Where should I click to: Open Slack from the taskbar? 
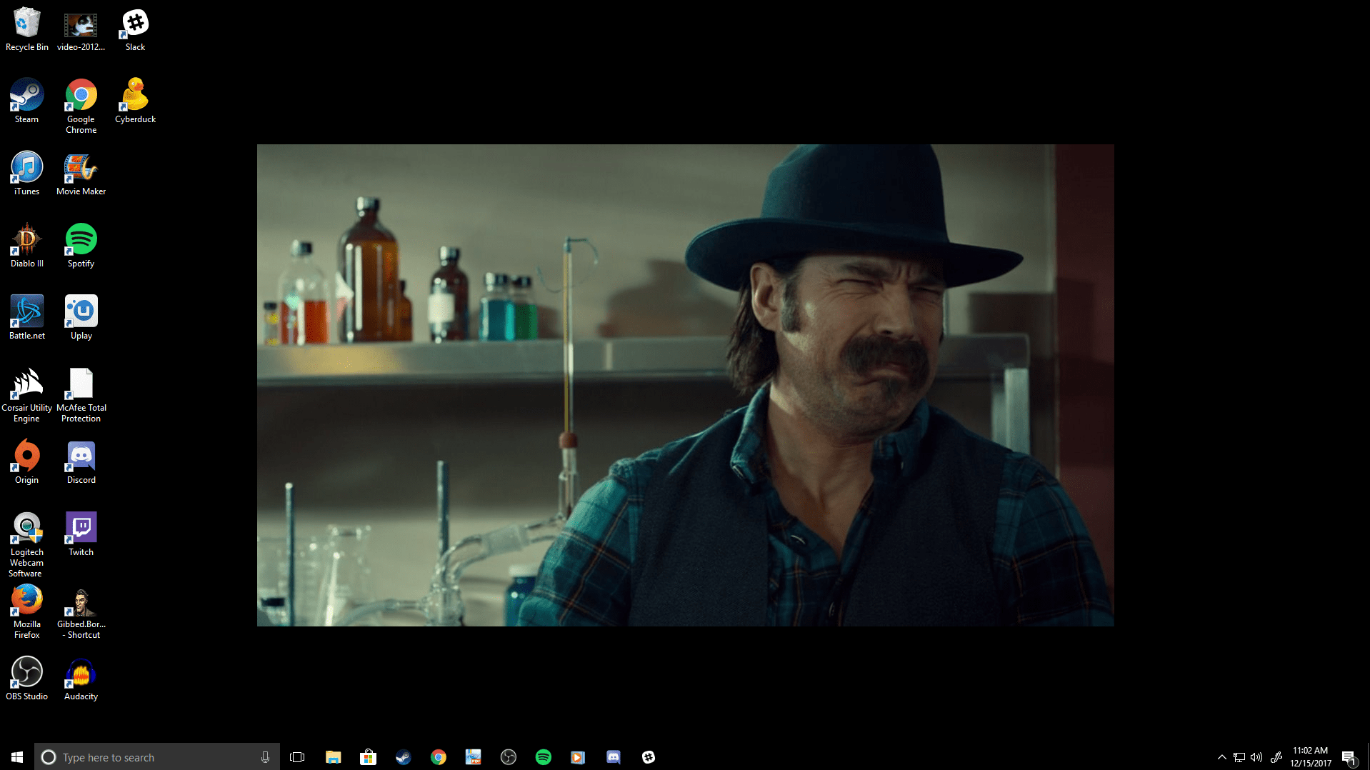click(648, 757)
